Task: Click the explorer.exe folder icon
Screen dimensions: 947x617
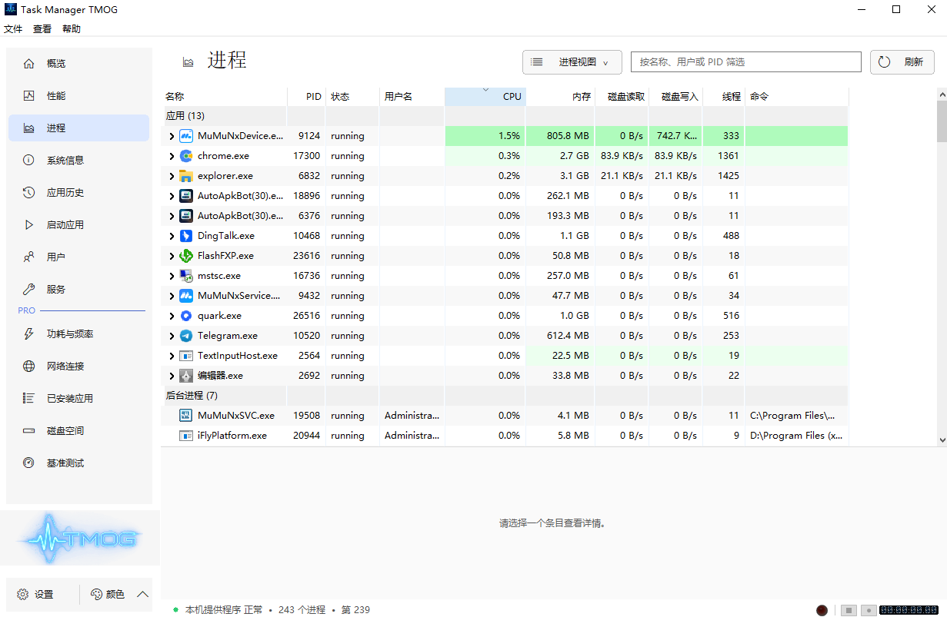Action: (185, 176)
